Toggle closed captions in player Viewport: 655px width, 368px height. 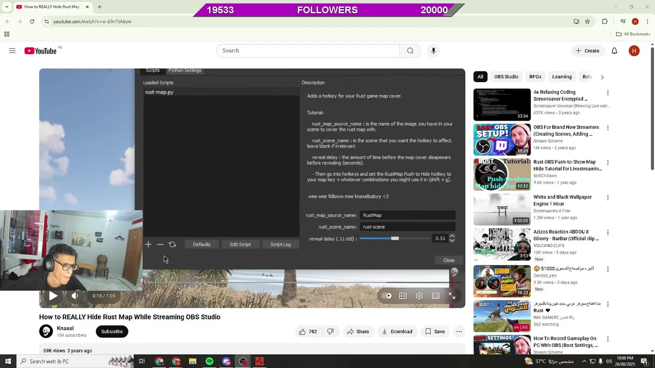click(x=403, y=295)
